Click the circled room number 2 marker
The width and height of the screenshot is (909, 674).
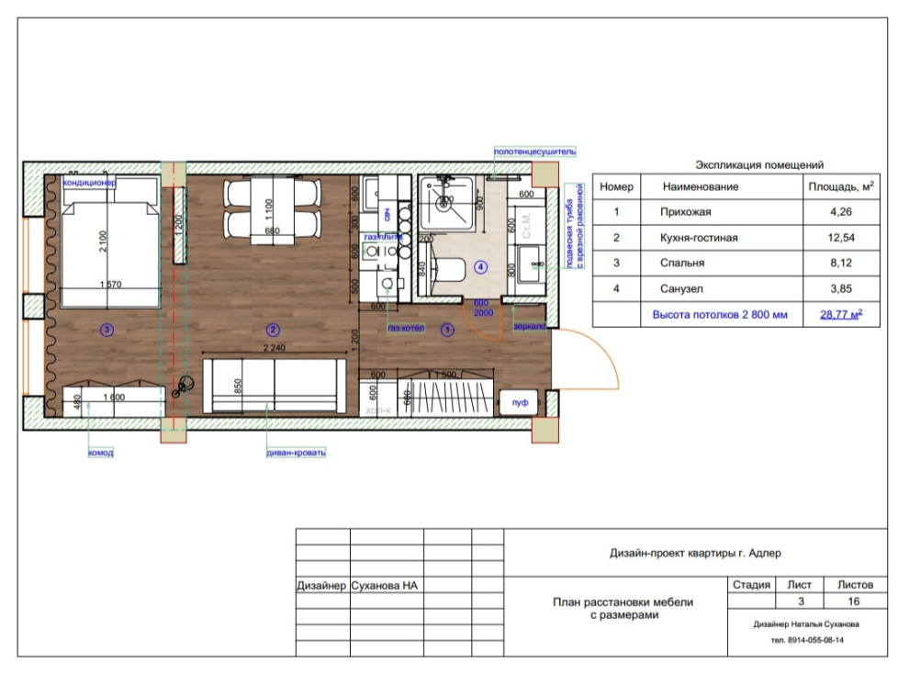click(272, 329)
